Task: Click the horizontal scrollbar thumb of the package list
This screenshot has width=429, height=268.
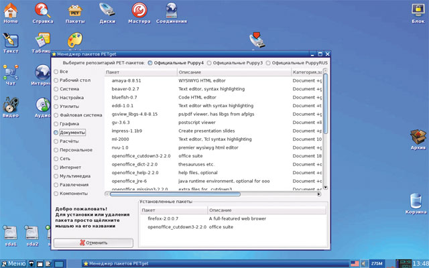Action: click(175, 194)
